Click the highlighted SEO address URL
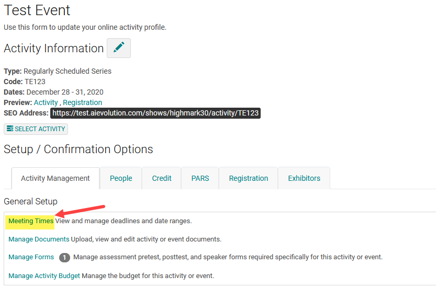 (155, 113)
